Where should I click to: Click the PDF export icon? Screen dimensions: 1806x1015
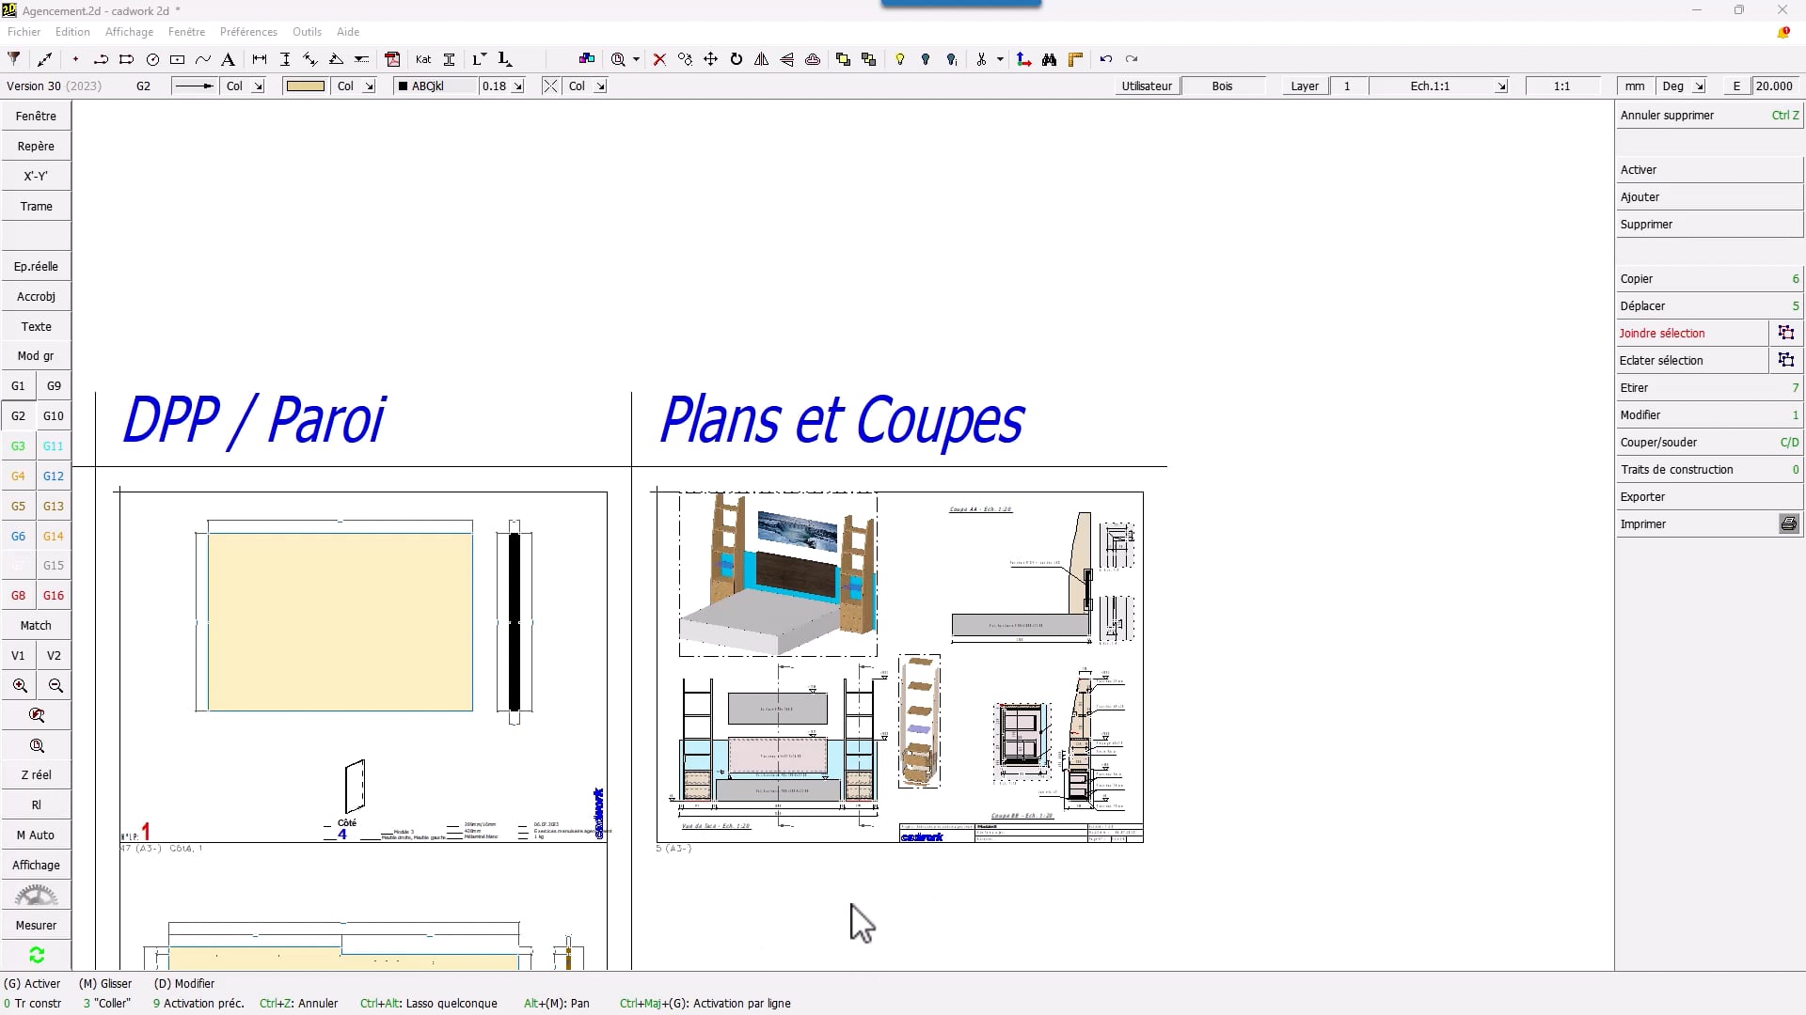393,59
